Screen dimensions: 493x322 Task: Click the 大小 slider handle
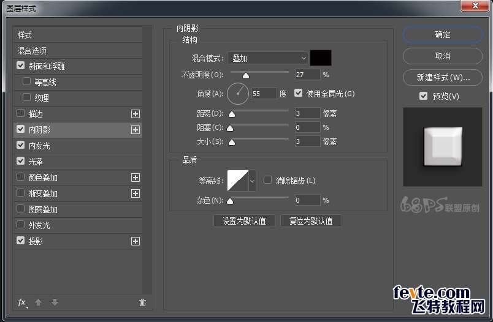click(232, 143)
